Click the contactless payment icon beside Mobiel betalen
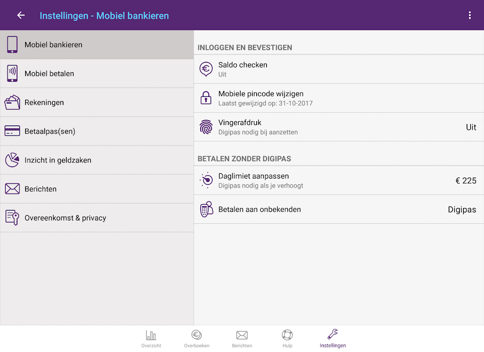This screenshot has width=484, height=352. click(x=11, y=73)
